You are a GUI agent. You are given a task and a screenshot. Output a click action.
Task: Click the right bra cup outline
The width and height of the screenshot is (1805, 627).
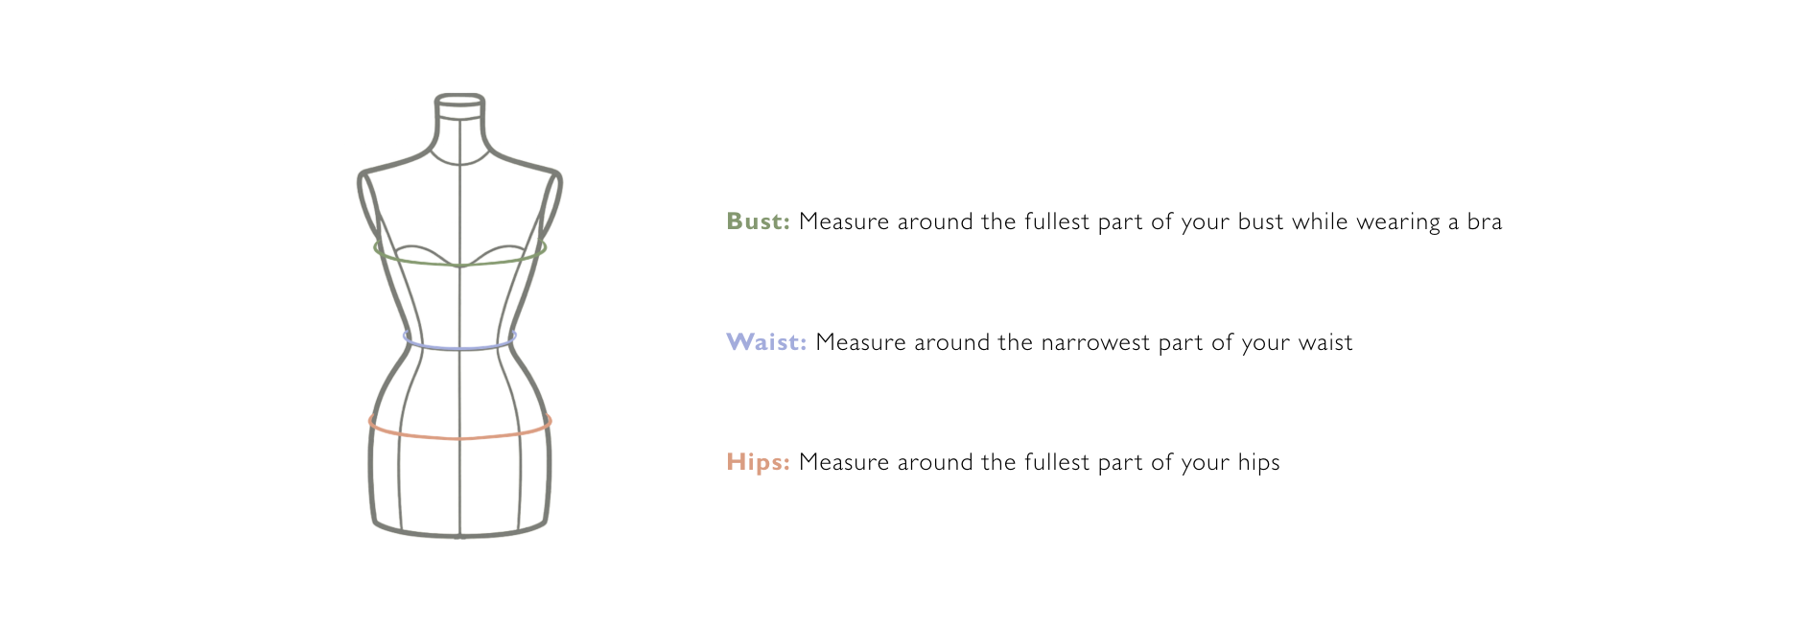click(499, 248)
